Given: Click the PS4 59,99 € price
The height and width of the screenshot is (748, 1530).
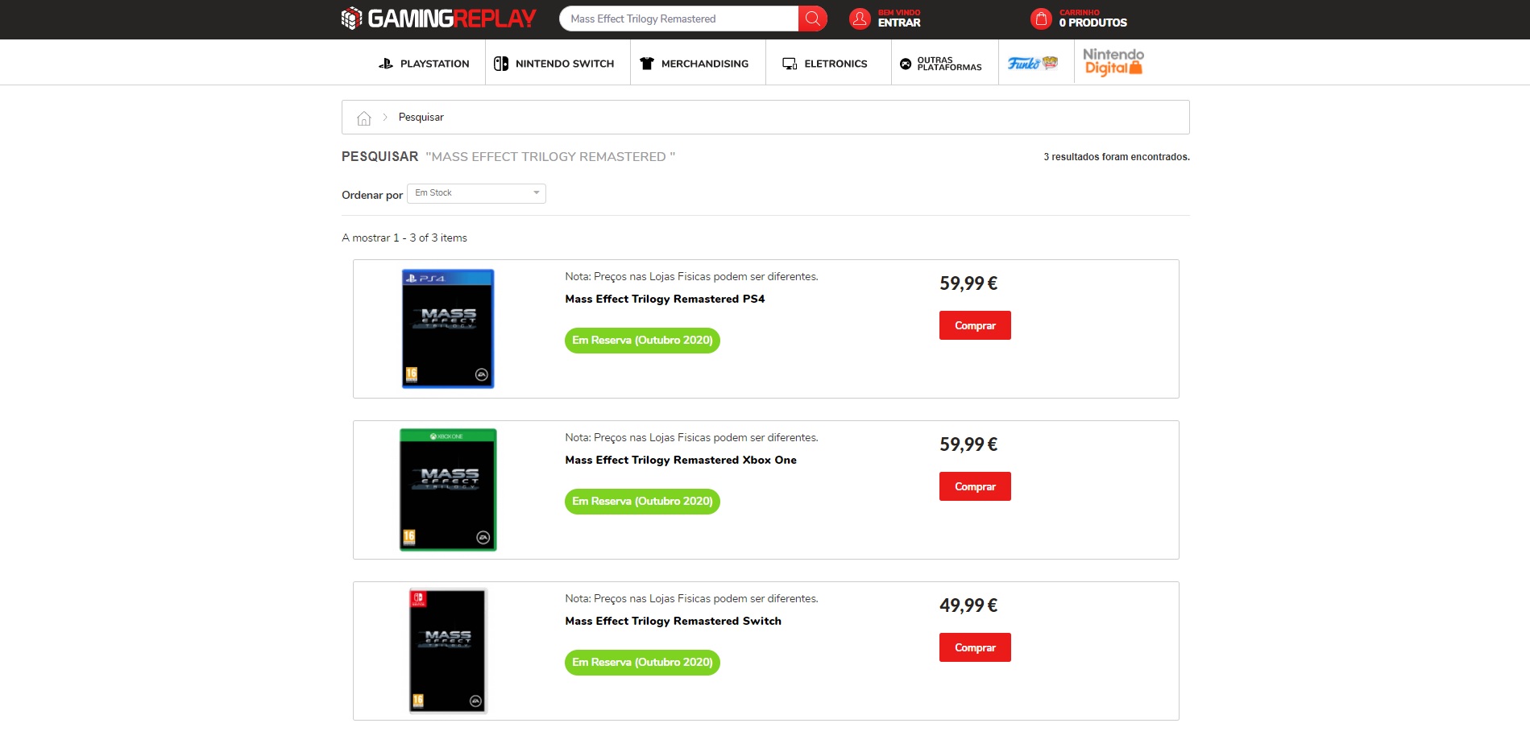Looking at the screenshot, I should pos(968,283).
